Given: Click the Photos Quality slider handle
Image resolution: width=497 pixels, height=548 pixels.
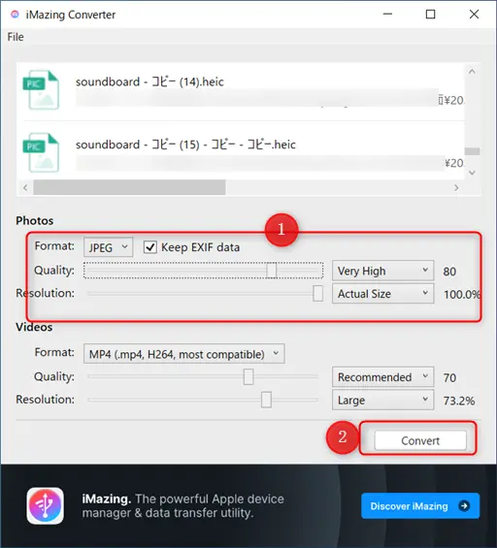Looking at the screenshot, I should (271, 271).
